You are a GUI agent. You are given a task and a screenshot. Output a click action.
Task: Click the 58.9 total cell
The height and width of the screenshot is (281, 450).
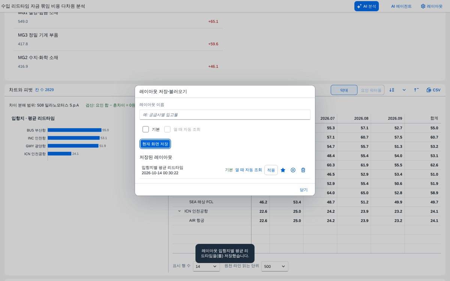[x=434, y=193]
